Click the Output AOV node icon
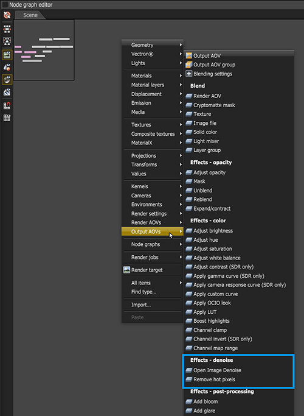304x416 pixels. pyautogui.click(x=188, y=55)
